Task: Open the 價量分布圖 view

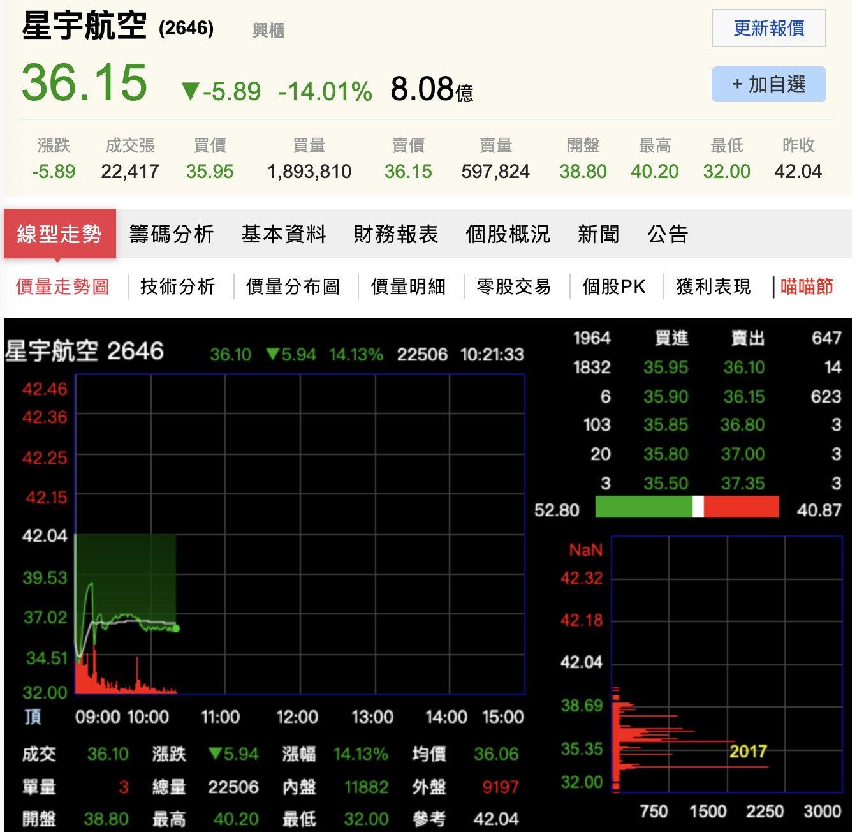Action: click(x=293, y=286)
